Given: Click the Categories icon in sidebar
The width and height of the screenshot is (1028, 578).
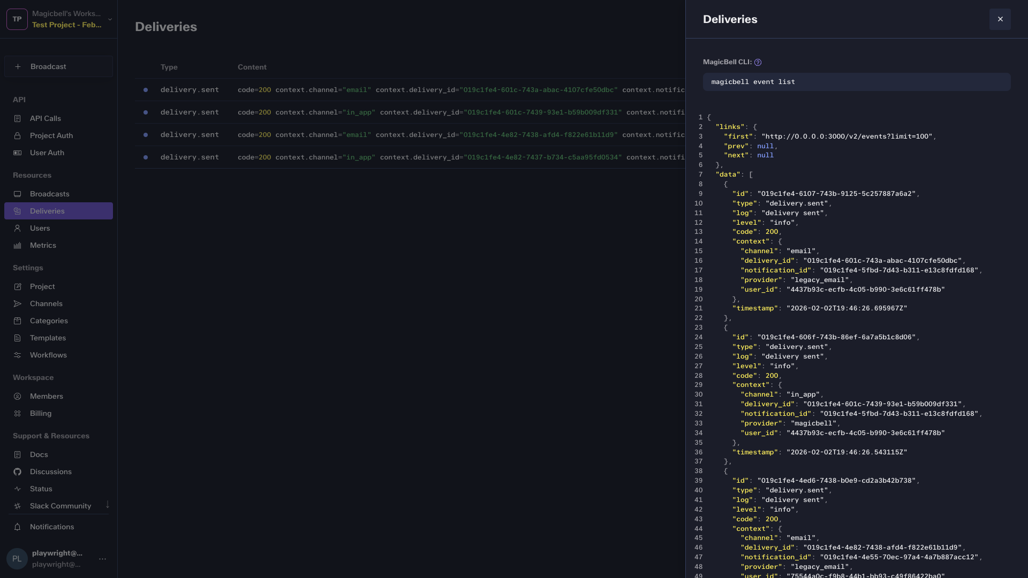Looking at the screenshot, I should tap(18, 321).
